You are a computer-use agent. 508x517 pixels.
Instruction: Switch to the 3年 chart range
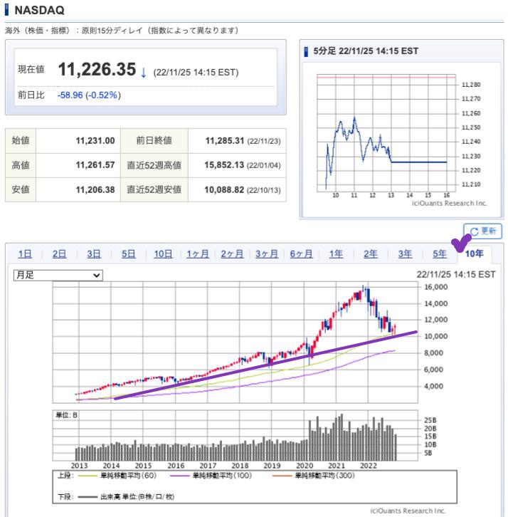pos(406,254)
